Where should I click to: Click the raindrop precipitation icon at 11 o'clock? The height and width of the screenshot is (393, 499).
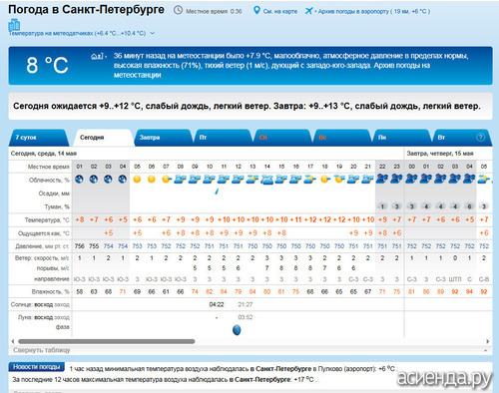217,192
